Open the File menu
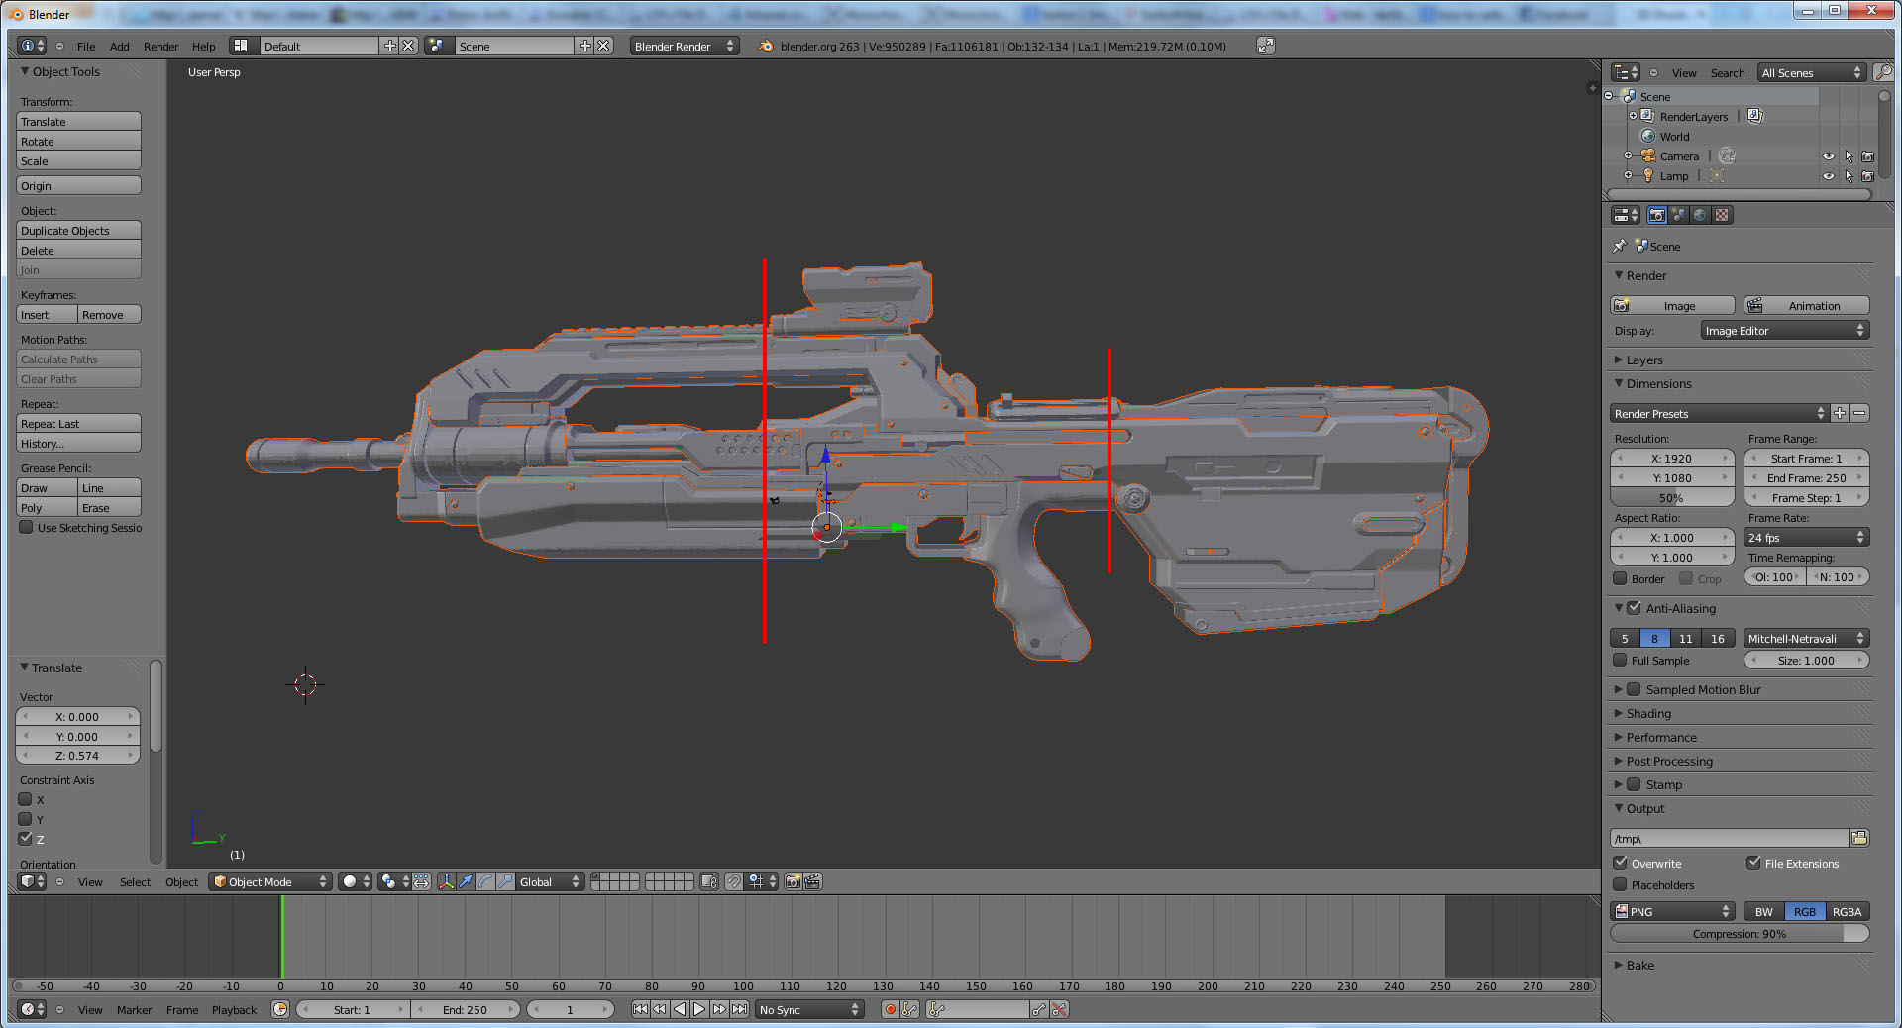This screenshot has height=1028, width=1902. click(x=86, y=46)
